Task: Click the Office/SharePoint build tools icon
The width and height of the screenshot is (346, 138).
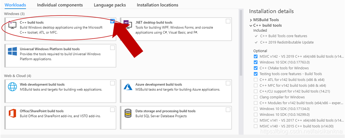Action: coord(12,113)
